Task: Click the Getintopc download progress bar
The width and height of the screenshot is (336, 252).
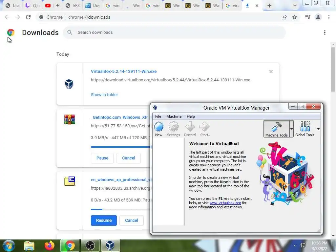Action: pyautogui.click(x=120, y=147)
